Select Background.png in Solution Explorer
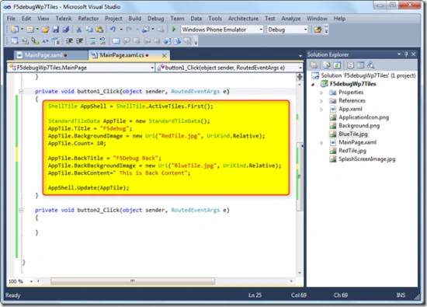 [359, 126]
